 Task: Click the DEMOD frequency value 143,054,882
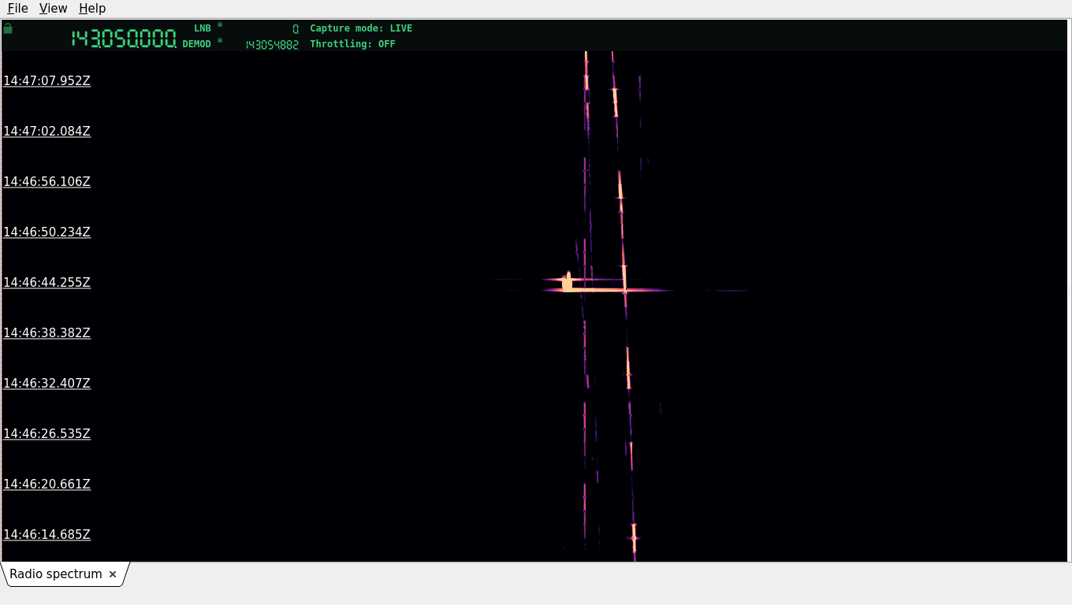tap(272, 45)
